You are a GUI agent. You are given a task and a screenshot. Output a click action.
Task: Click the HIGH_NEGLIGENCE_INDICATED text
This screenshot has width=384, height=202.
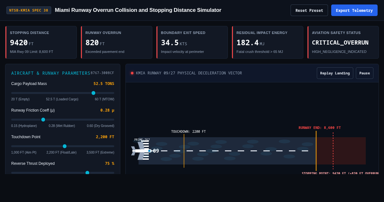[339, 52]
